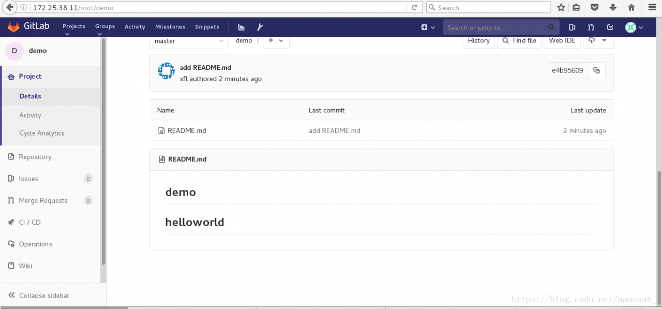662x309 pixels.
Task: Click the issues icon in top navbar
Action: (572, 27)
